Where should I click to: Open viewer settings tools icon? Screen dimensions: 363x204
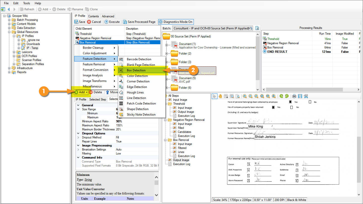pyautogui.click(x=306, y=96)
